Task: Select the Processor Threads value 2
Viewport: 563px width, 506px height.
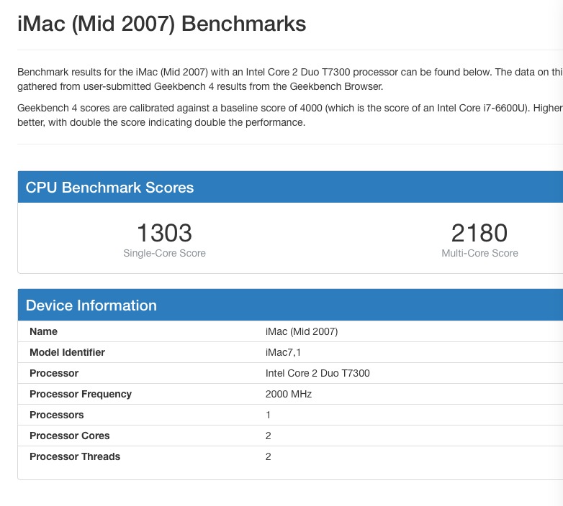Action: click(x=269, y=456)
